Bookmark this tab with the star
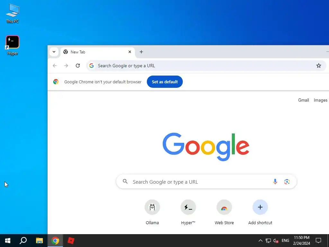 [318, 66]
